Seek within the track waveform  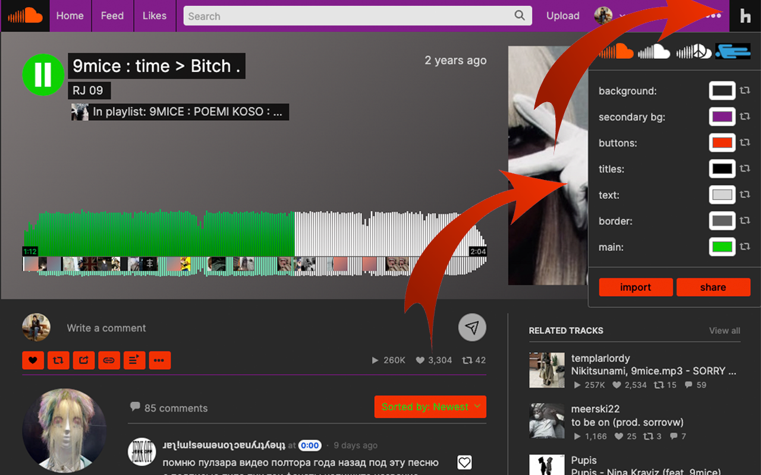254,243
